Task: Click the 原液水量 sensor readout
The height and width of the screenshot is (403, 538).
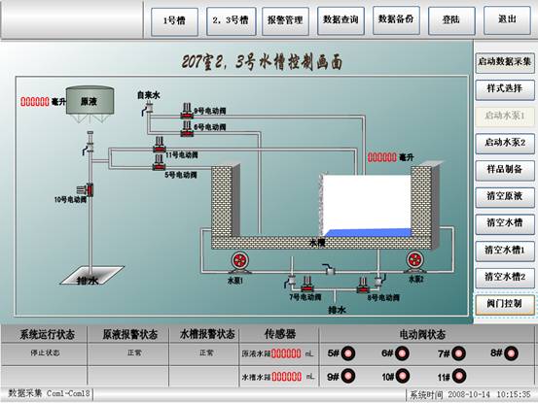Action: pos(277,353)
